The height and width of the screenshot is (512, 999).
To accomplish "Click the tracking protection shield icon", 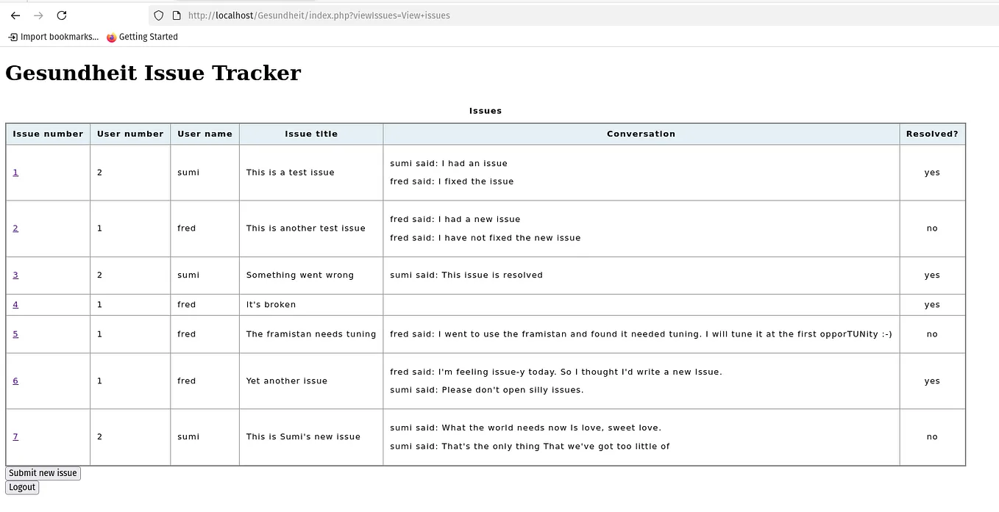I will click(x=158, y=15).
